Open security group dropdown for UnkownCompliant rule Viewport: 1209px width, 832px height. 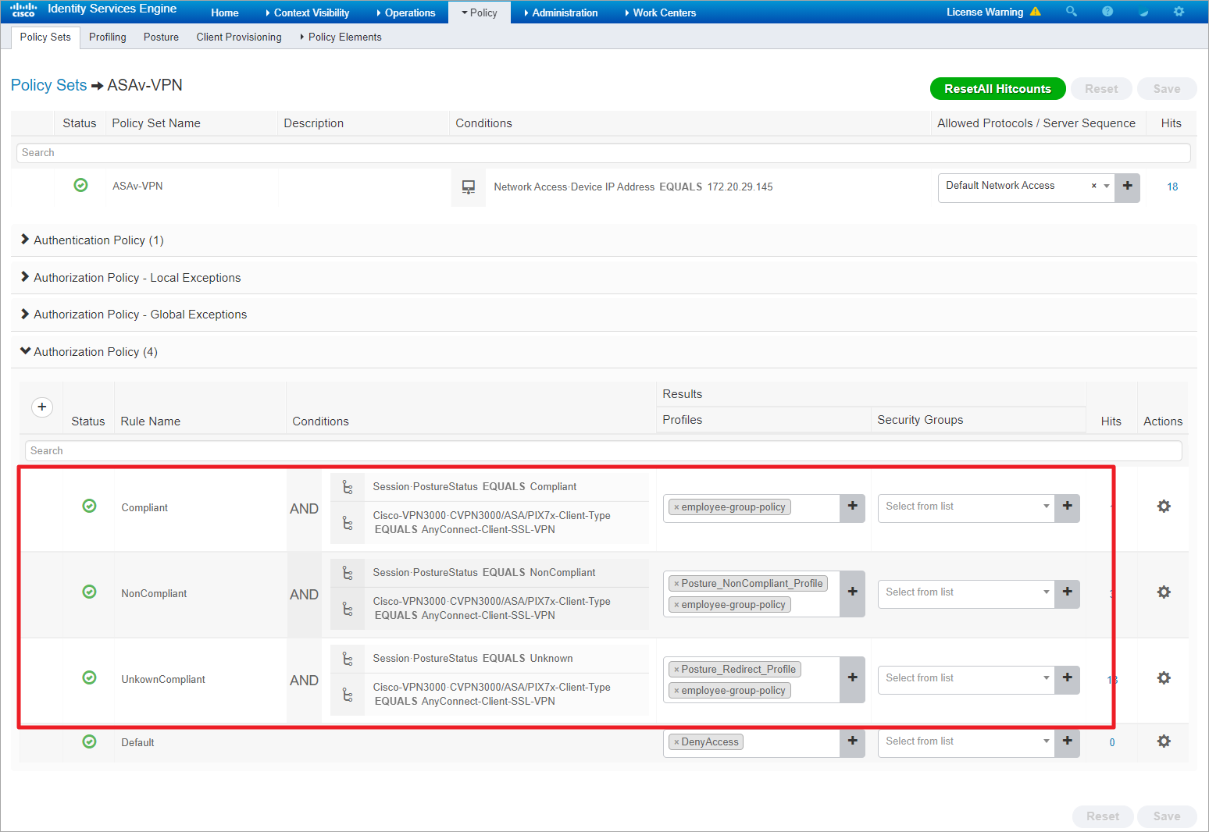1047,678
